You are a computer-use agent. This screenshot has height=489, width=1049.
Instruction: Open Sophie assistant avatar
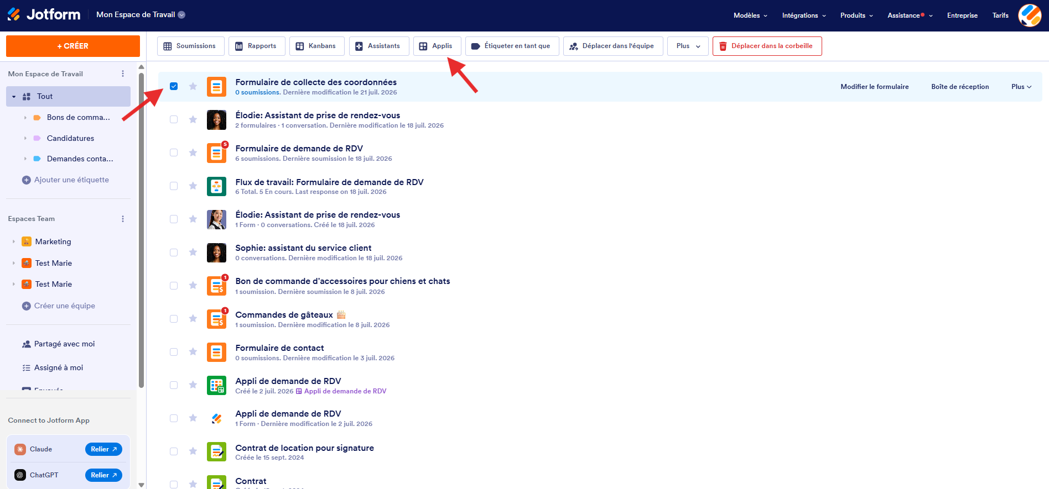click(216, 253)
